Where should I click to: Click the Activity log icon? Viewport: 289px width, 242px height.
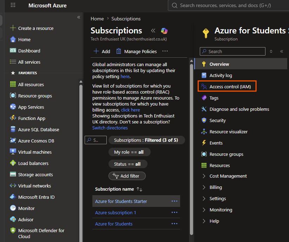204,76
